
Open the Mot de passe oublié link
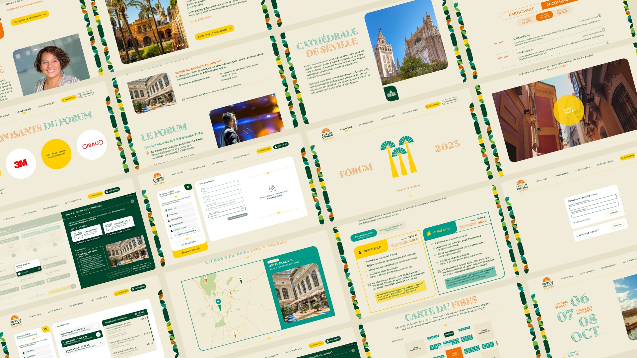[x=582, y=221]
